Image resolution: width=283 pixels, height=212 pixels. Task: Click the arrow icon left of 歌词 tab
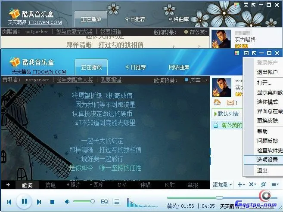click(8, 184)
